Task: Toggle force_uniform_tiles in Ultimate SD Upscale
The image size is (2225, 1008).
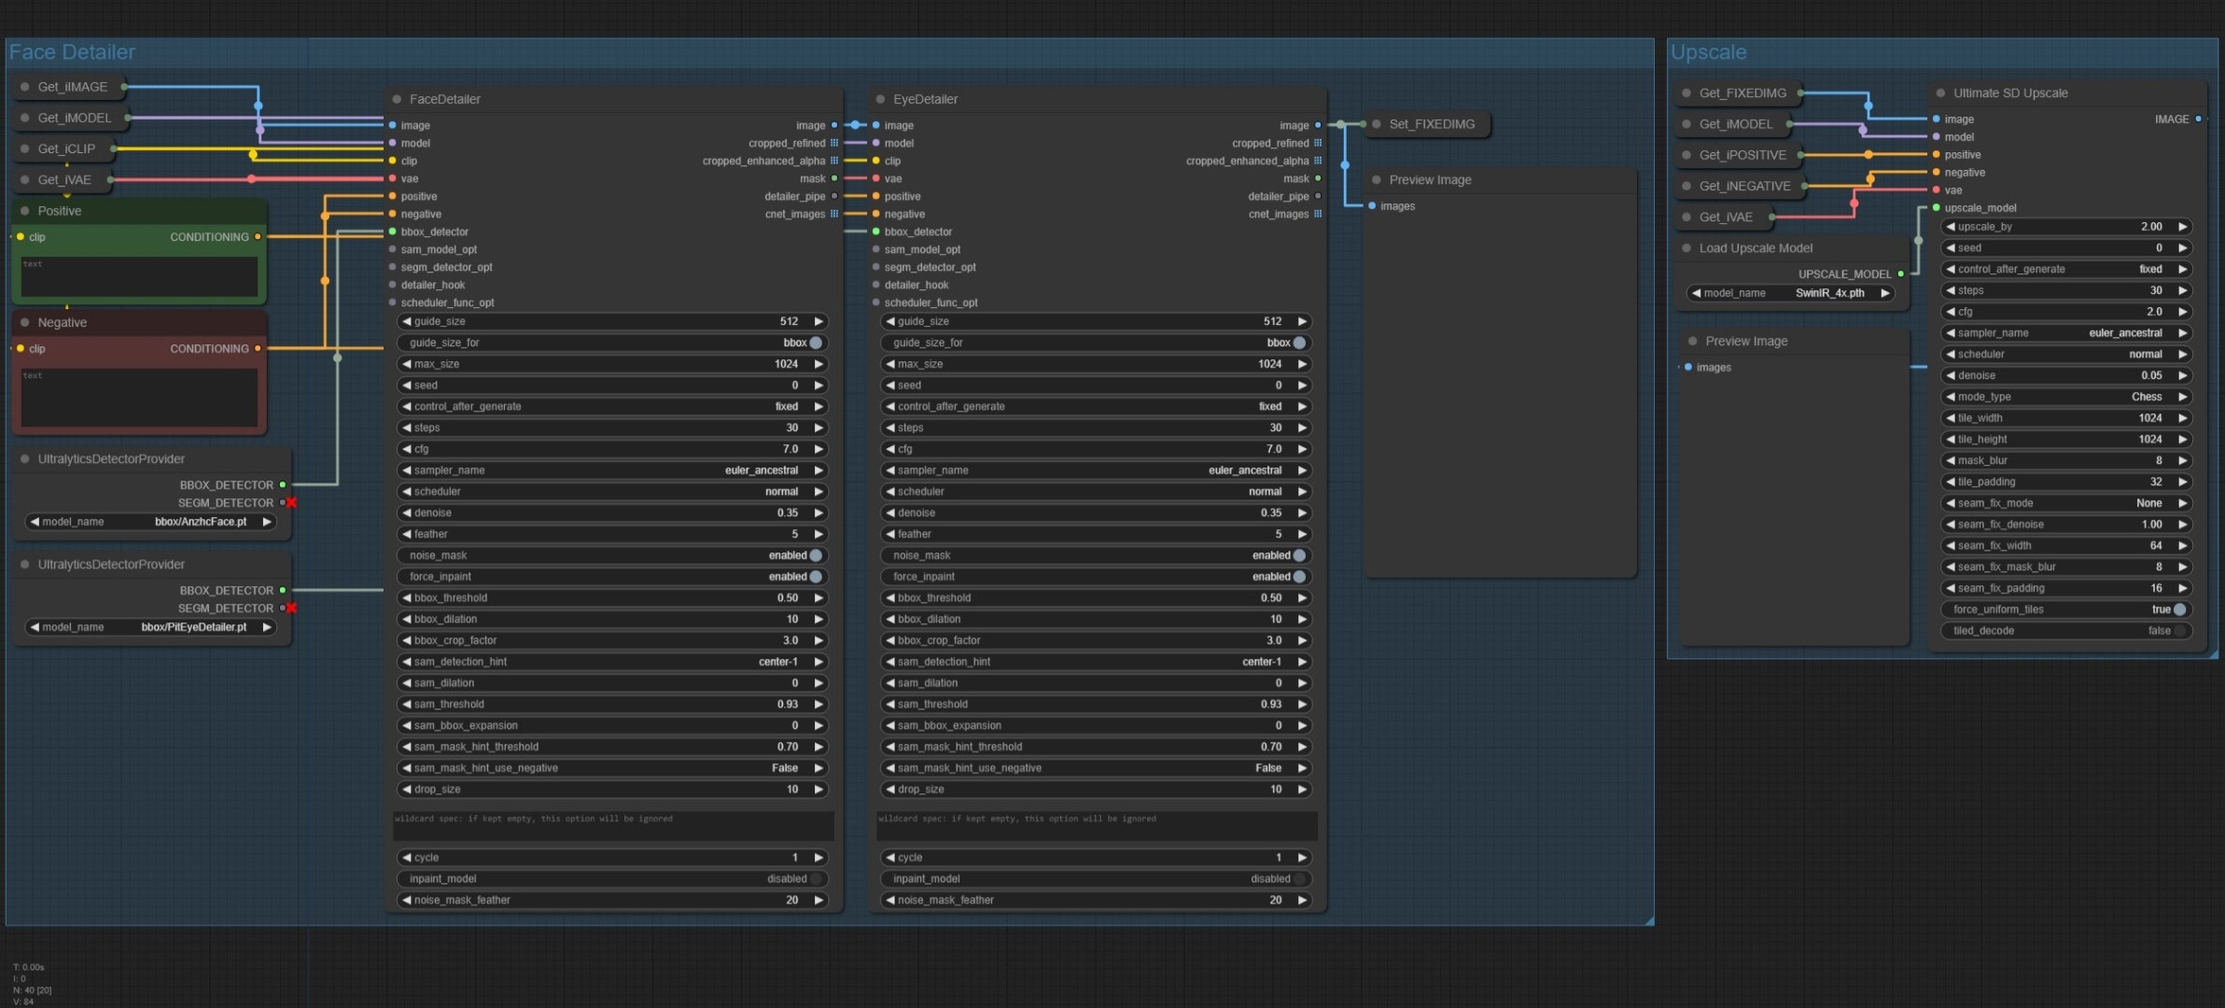Action: tap(2179, 609)
